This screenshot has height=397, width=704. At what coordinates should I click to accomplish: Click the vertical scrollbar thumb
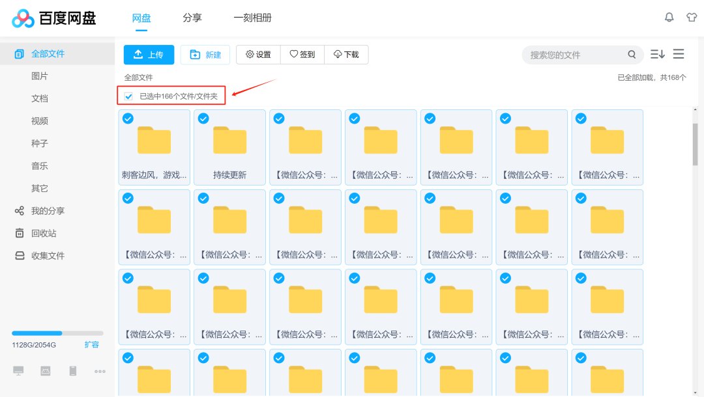695,144
